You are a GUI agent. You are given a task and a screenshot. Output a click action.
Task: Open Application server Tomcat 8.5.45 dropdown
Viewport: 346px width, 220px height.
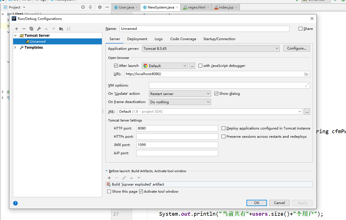click(x=211, y=49)
